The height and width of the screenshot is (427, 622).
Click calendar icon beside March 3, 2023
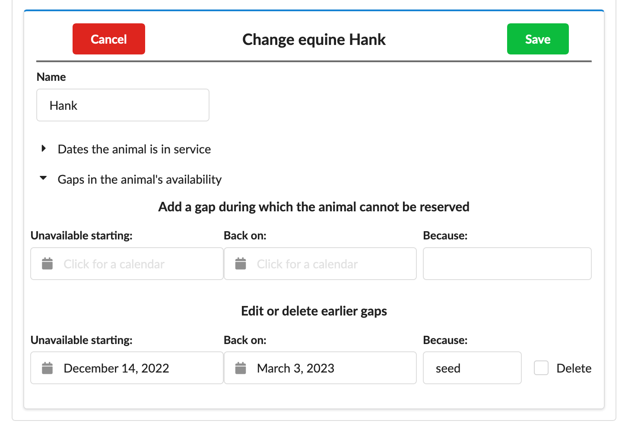point(241,368)
